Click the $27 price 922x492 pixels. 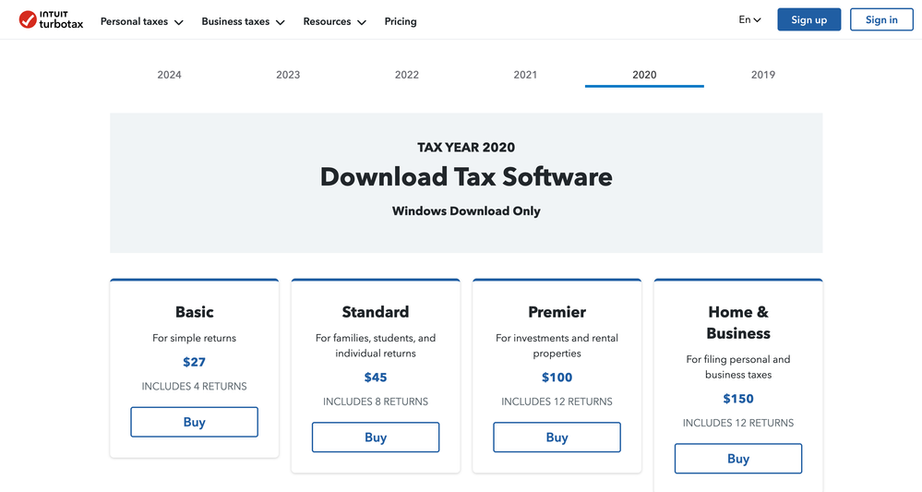pyautogui.click(x=194, y=362)
